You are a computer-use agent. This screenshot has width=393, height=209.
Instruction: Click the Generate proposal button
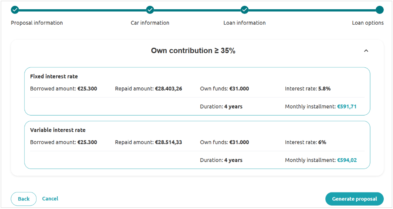click(x=354, y=199)
